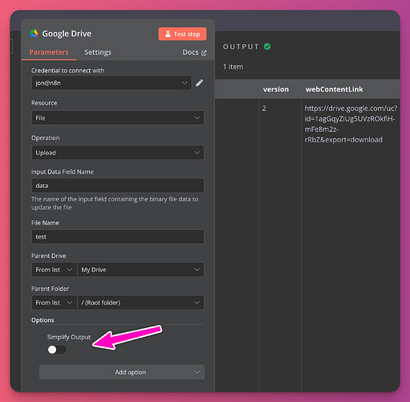Click the pencil icon to edit credential
Viewport: 410px width, 402px height.
199,83
